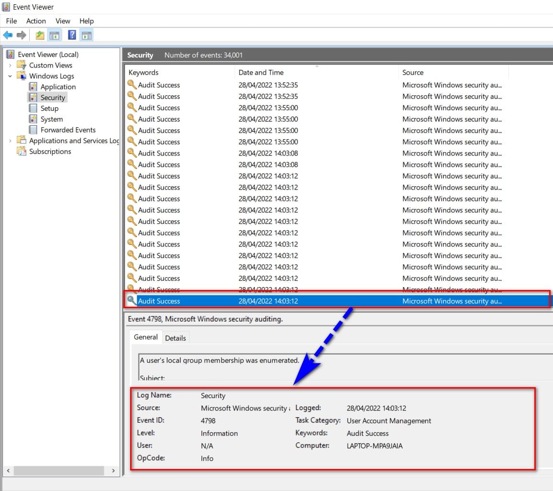
Task: Click the Back arrow toolbar icon
Action: [x=8, y=35]
